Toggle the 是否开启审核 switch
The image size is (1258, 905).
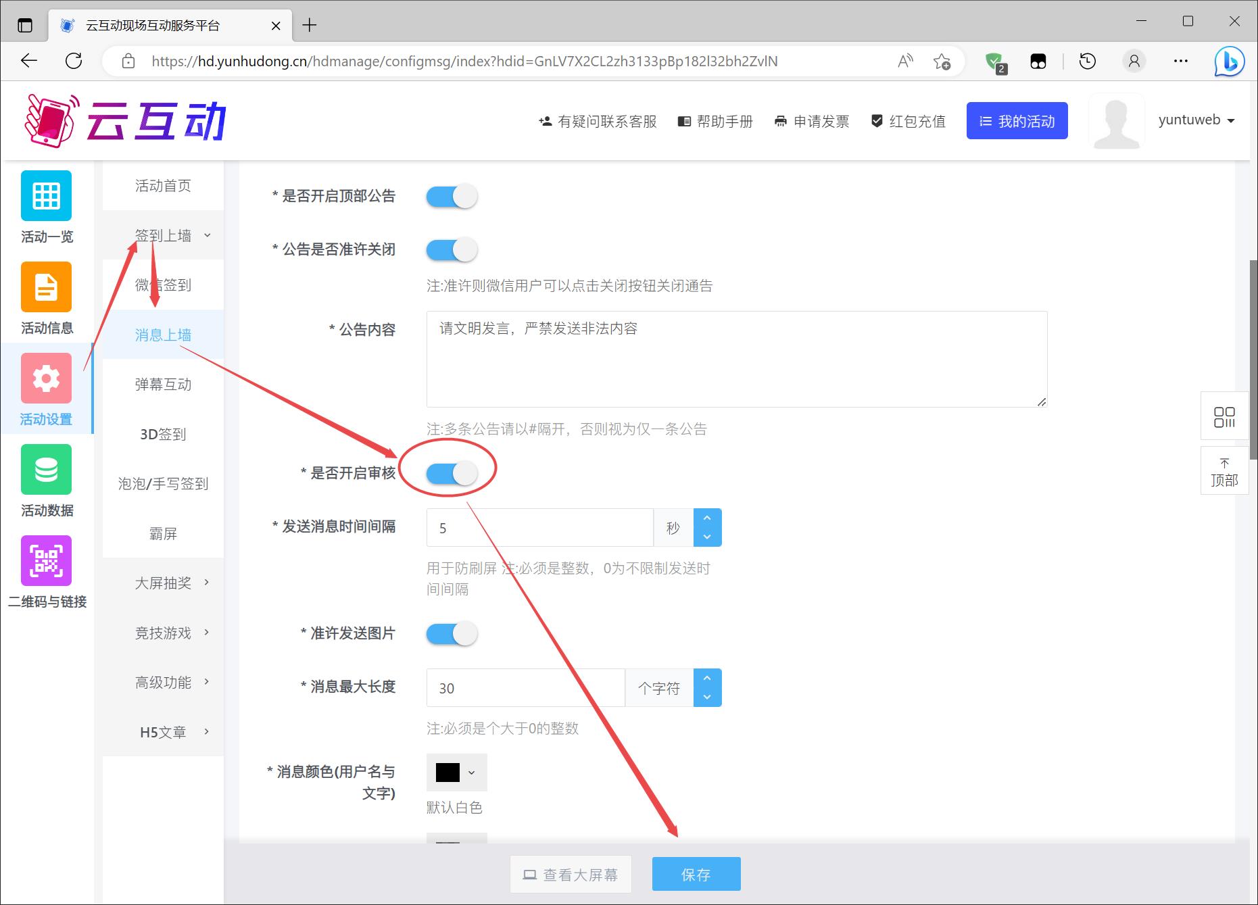(452, 474)
